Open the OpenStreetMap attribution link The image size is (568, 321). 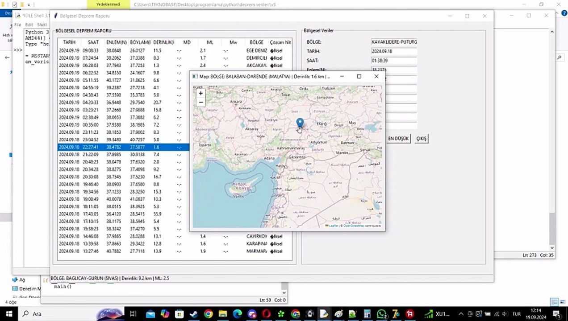pyautogui.click(x=354, y=226)
